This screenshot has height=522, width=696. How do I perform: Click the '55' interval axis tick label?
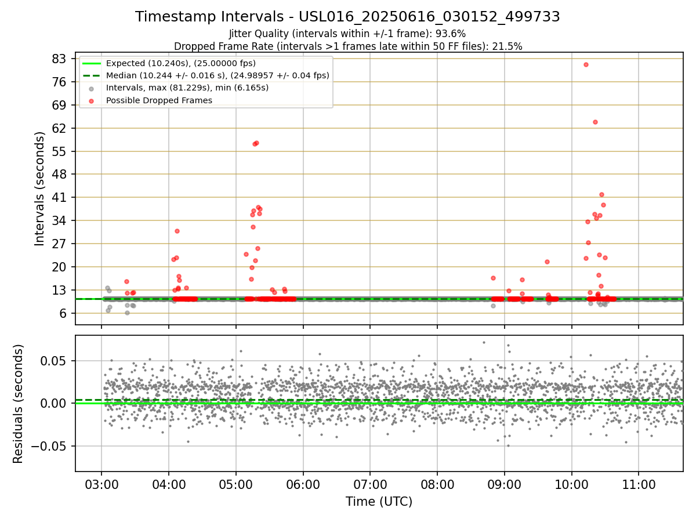[x=60, y=151]
